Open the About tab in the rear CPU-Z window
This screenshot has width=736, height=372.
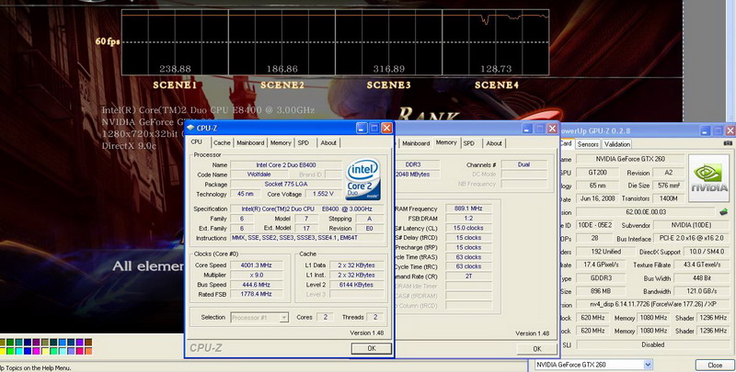click(494, 143)
